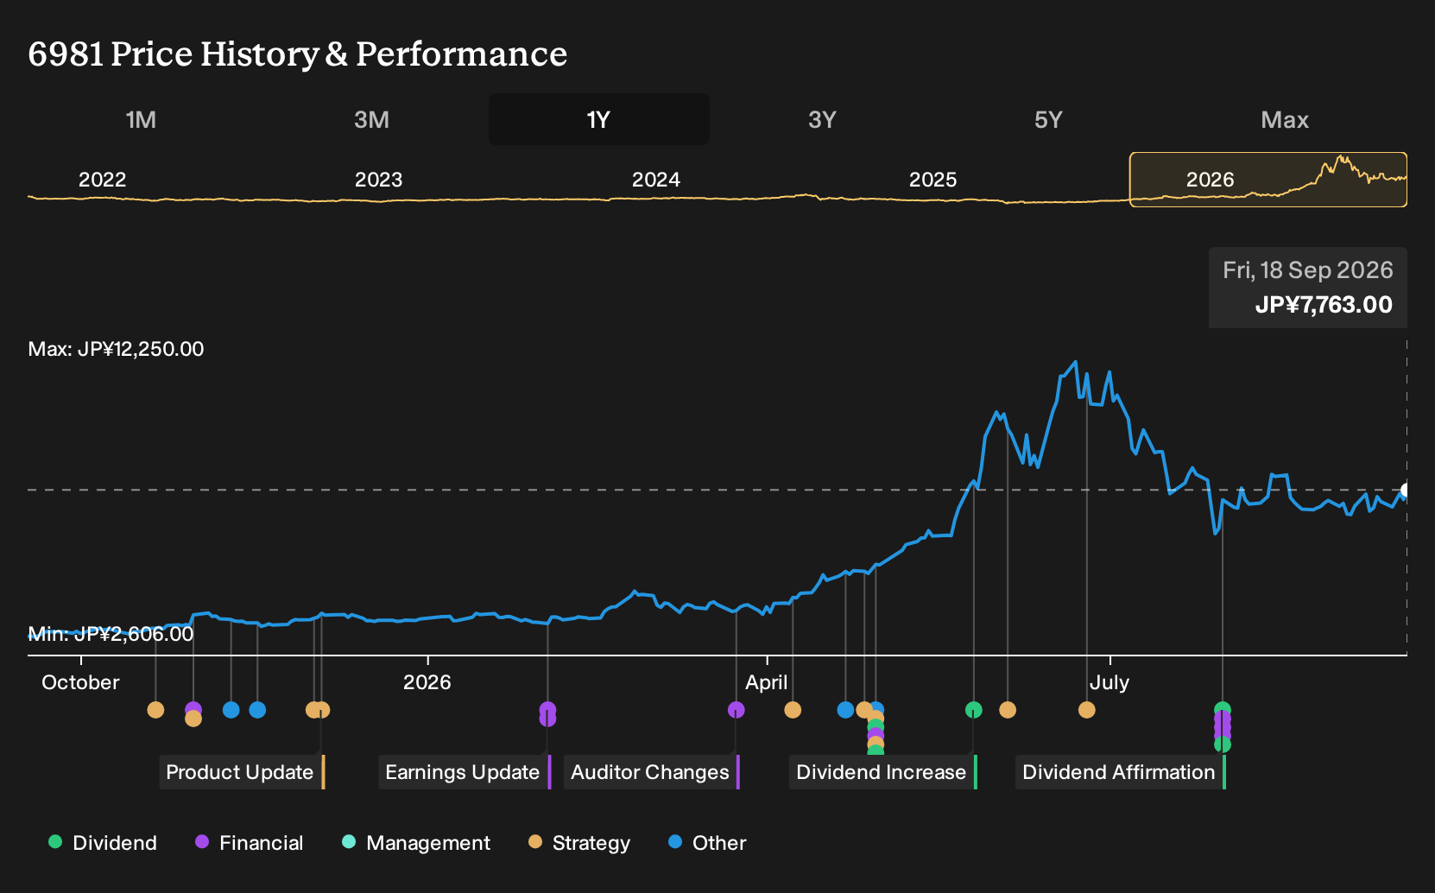1435x893 pixels.
Task: Open the Product Update event label
Action: point(242,772)
